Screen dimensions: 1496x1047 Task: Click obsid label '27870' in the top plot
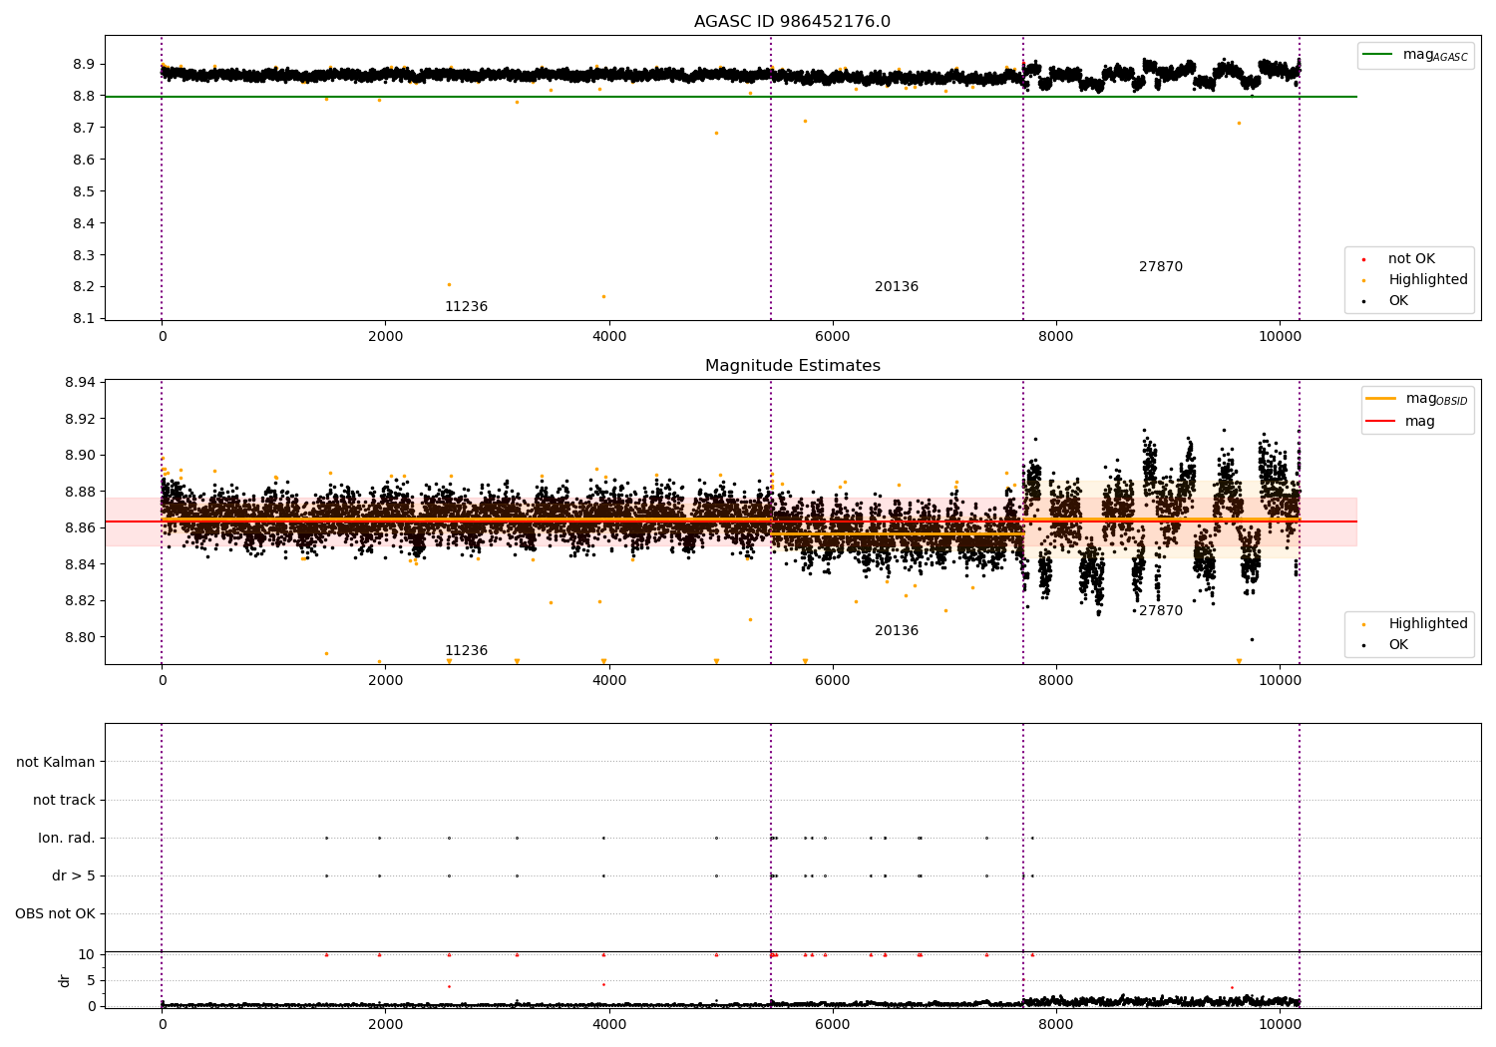click(1161, 267)
